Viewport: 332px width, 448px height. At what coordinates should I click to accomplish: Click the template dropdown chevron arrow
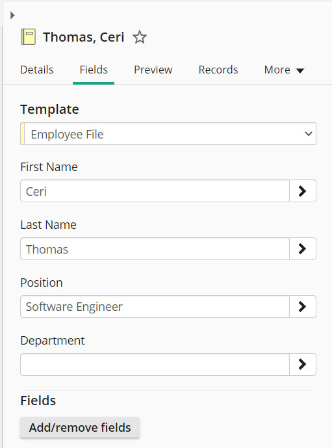(x=309, y=134)
